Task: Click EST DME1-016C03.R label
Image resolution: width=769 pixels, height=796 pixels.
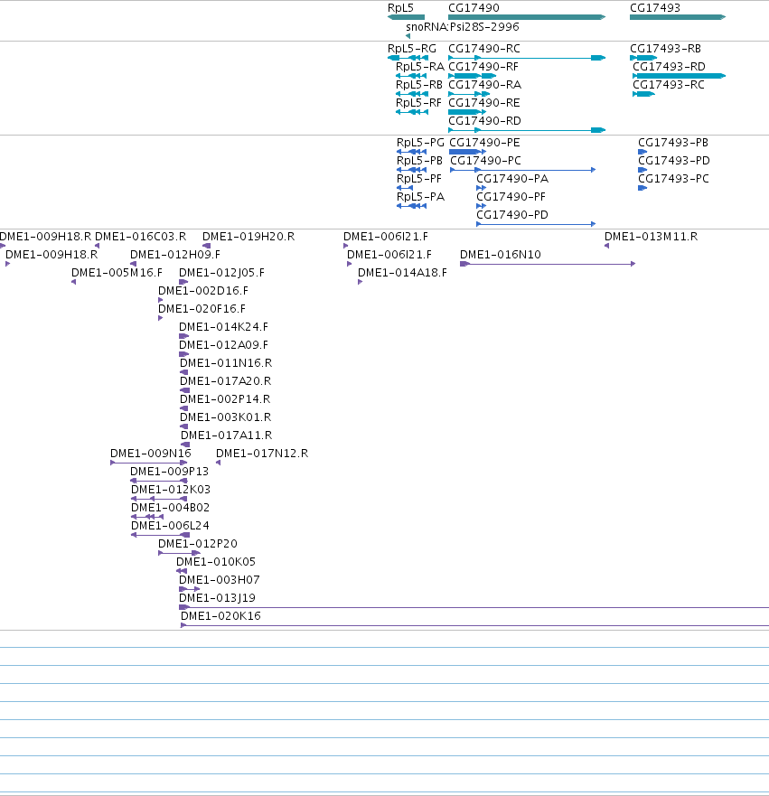Action: [x=141, y=237]
